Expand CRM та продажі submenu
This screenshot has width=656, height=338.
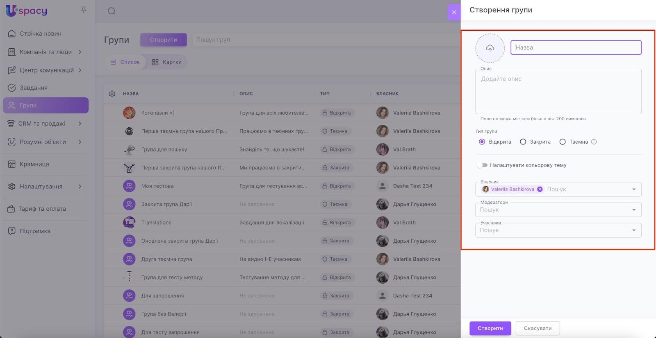(80, 124)
